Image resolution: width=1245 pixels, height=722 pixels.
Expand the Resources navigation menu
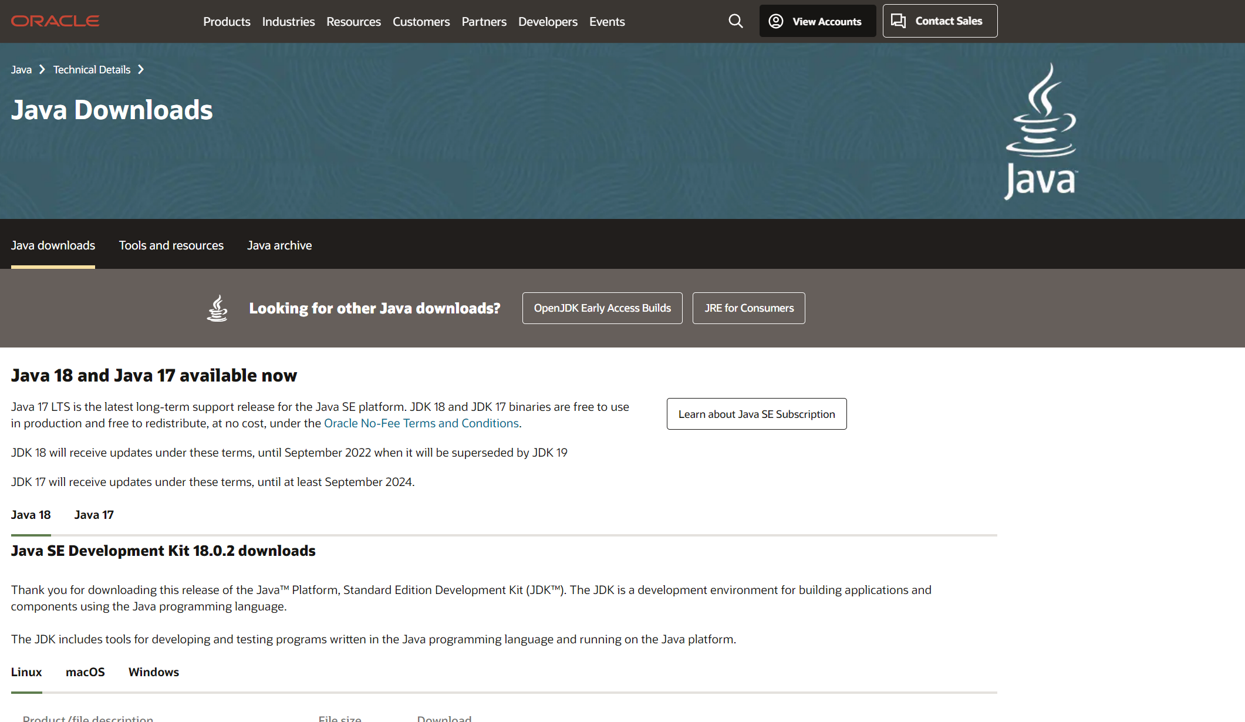(x=353, y=22)
